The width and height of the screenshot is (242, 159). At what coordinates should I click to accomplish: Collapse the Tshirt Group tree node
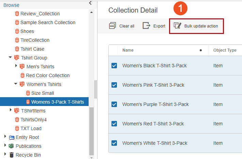coord(11,58)
